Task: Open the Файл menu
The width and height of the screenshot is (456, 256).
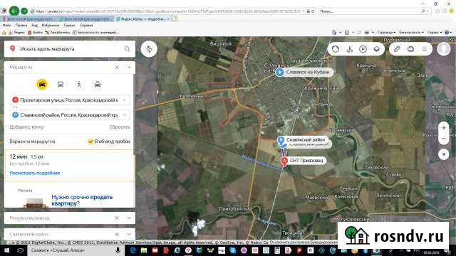Action: pos(7,26)
